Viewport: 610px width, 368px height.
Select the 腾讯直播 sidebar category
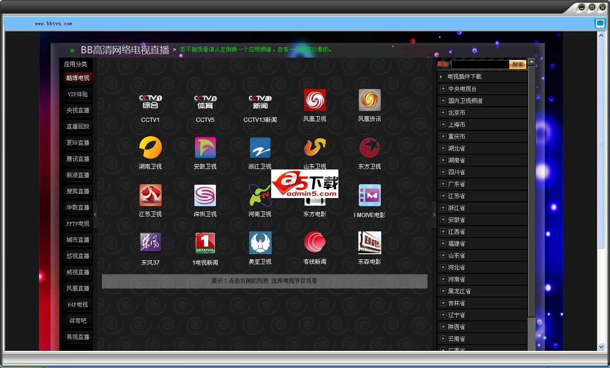(78, 159)
